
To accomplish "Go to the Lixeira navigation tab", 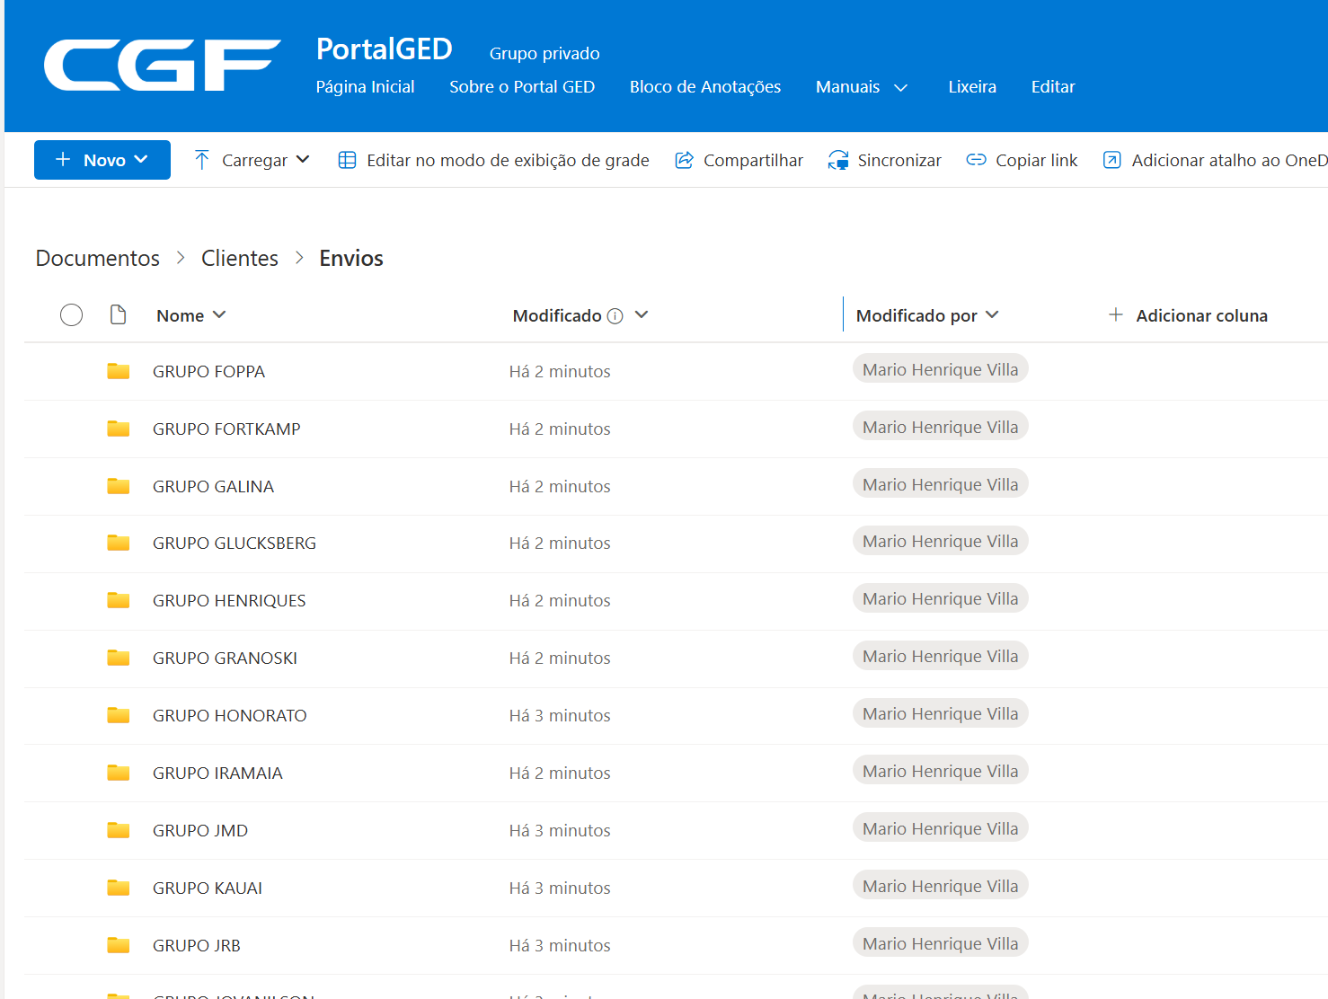I will (971, 87).
